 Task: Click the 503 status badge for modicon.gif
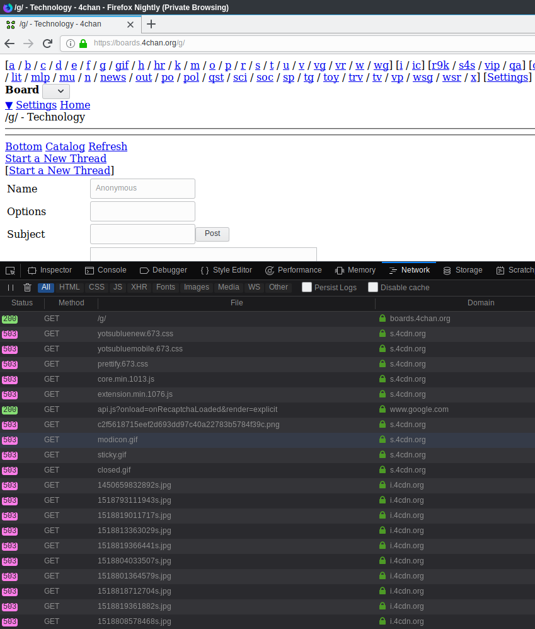click(9, 440)
